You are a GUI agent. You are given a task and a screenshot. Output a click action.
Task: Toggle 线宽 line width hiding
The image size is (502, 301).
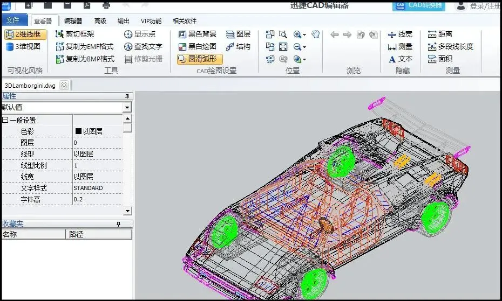click(400, 34)
